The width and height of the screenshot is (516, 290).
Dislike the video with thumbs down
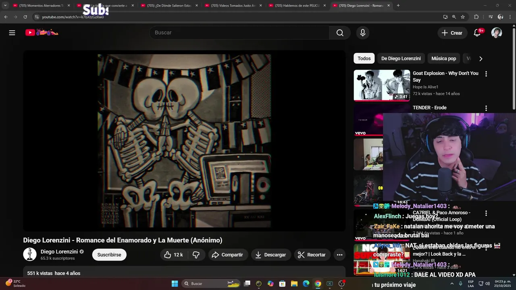coord(196,255)
